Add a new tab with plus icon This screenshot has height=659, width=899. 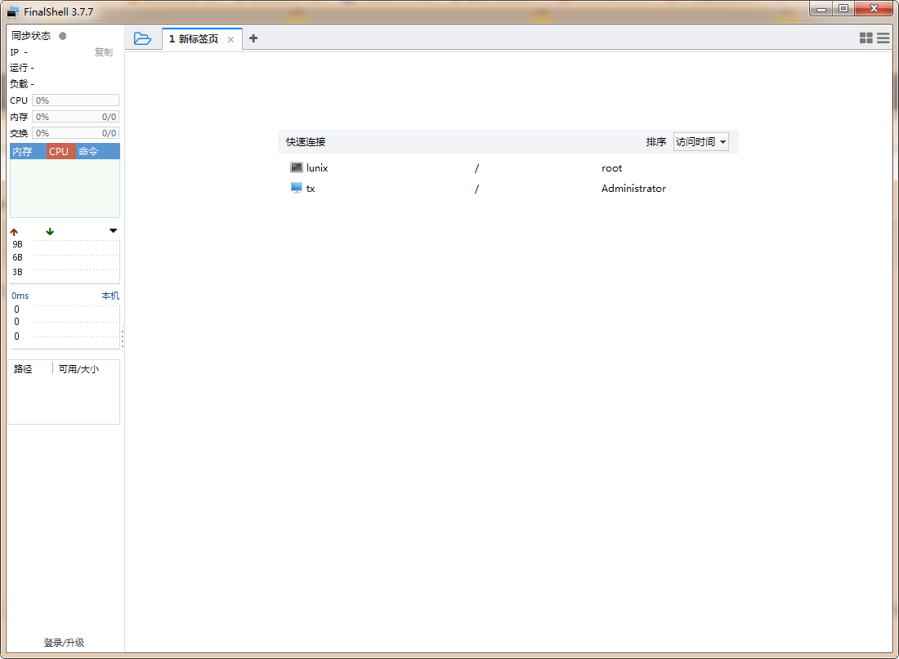(253, 38)
